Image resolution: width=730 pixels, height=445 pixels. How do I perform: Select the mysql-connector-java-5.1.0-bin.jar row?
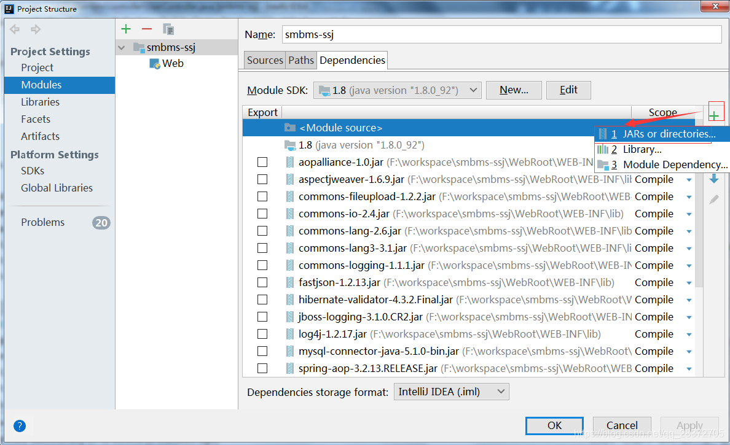pos(469,351)
